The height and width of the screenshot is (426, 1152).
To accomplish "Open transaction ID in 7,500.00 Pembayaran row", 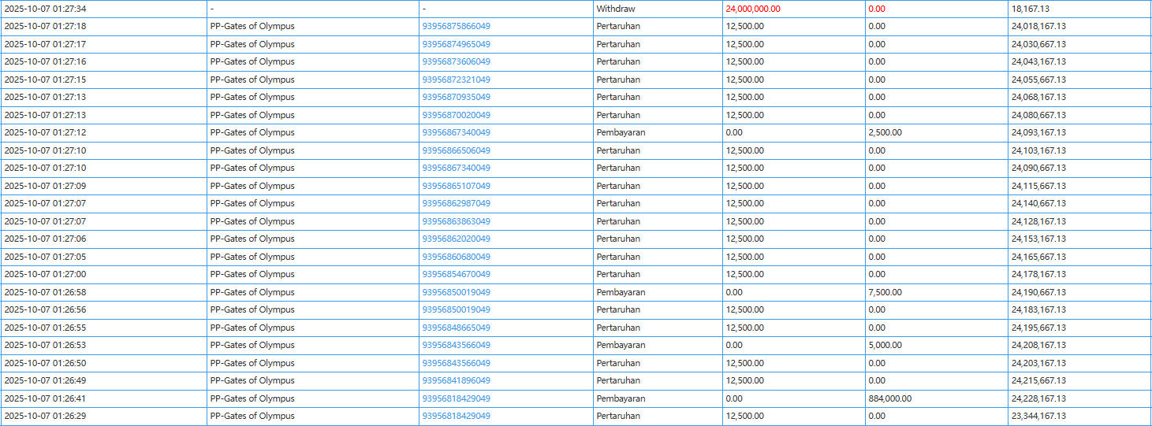I will (x=456, y=292).
